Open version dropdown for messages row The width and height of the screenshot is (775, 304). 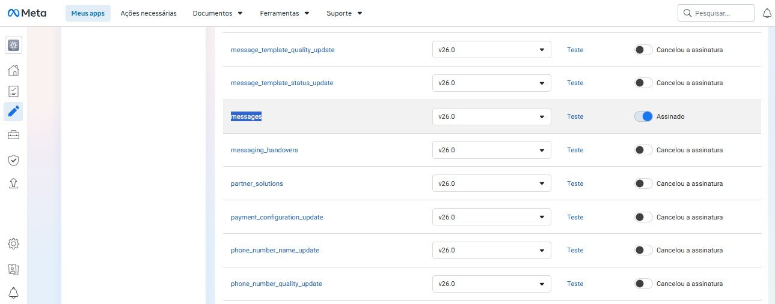pyautogui.click(x=492, y=116)
